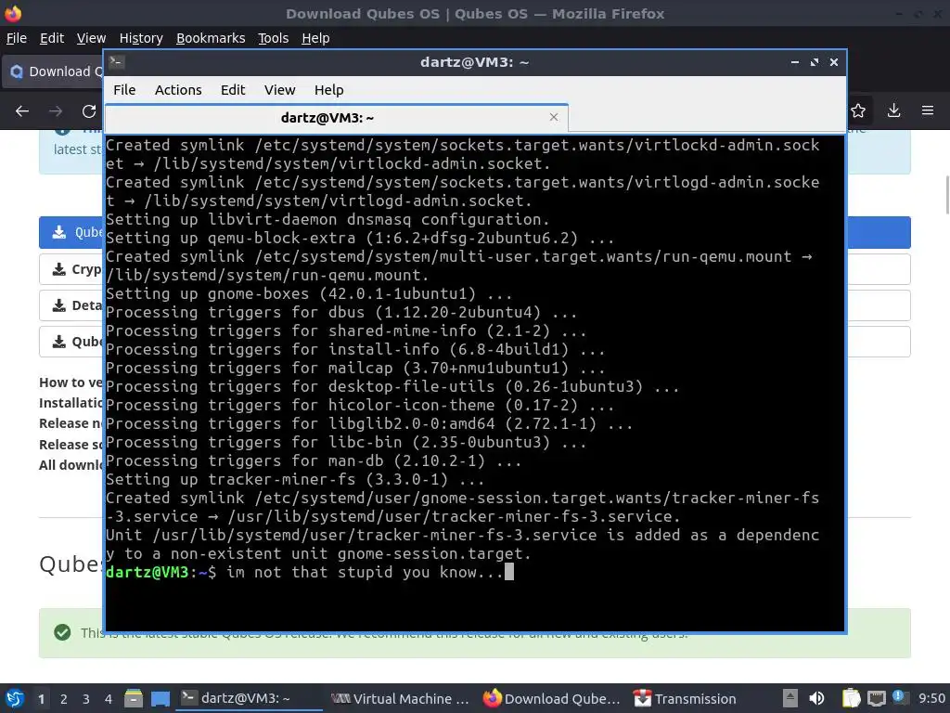Open Firefox File menu

[x=17, y=38]
